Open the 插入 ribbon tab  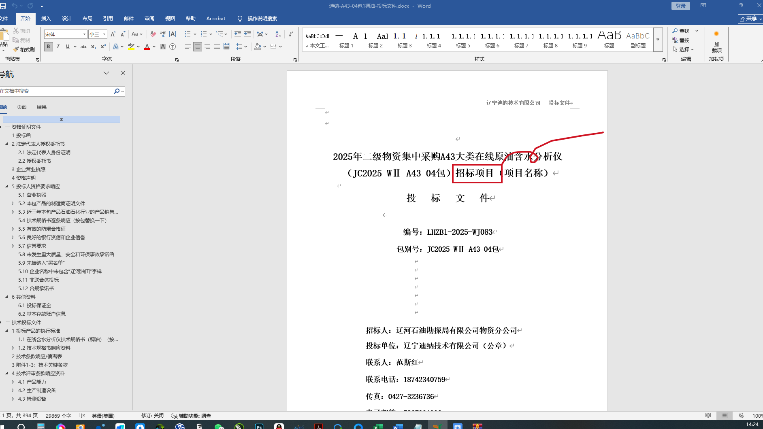point(46,19)
